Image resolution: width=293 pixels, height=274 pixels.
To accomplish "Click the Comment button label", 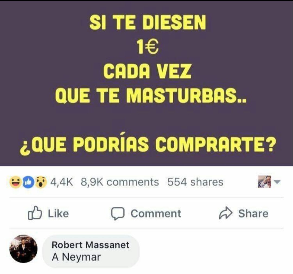I will [x=156, y=214].
